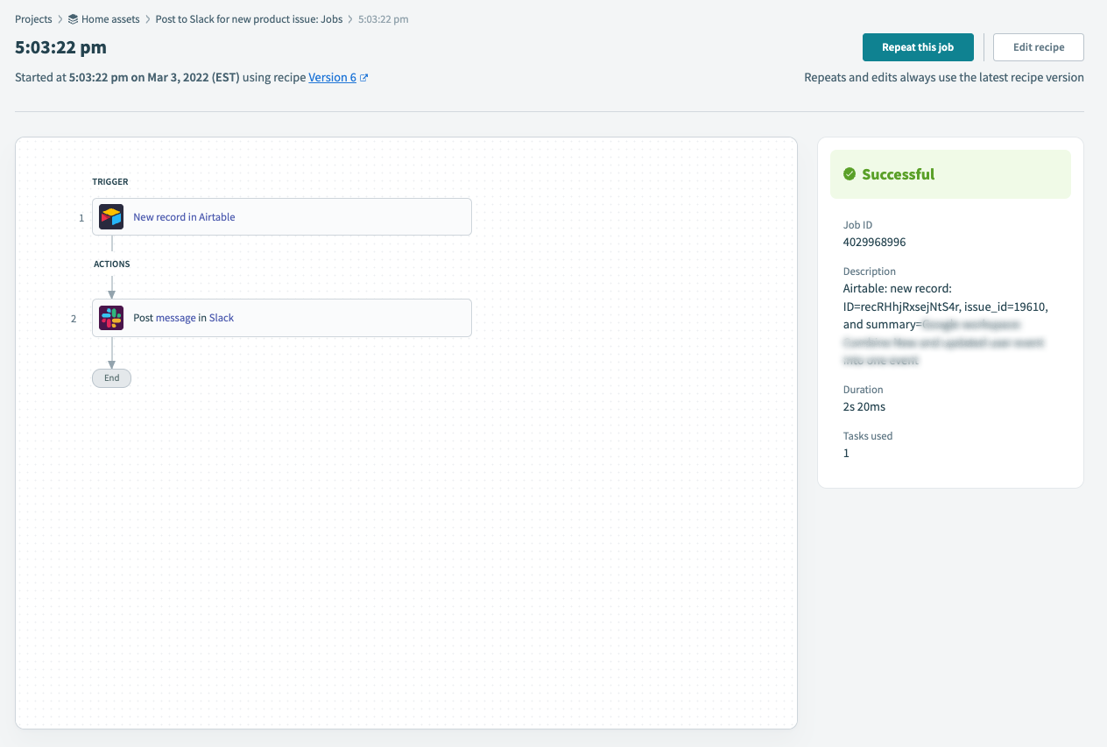The height and width of the screenshot is (747, 1107).
Task: Click the Slack icon in the action step
Action: (x=110, y=317)
